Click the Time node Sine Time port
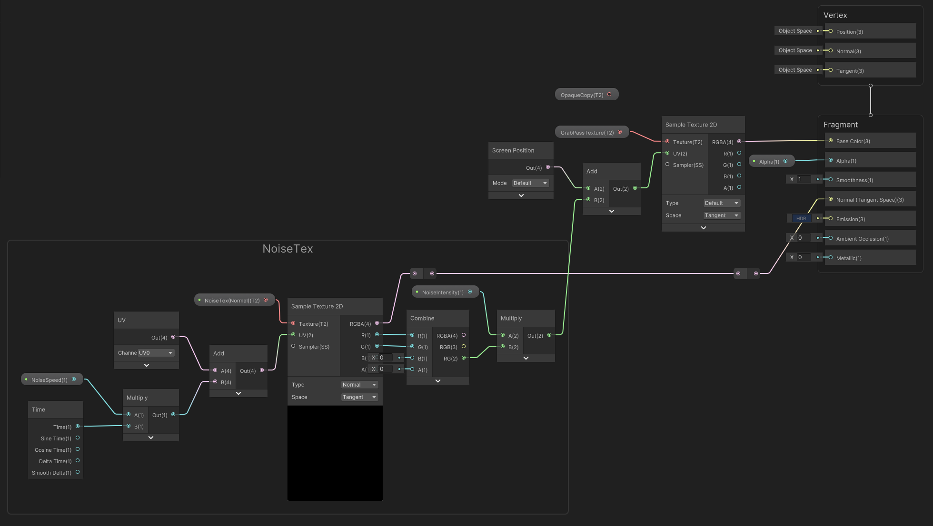 [x=78, y=438]
